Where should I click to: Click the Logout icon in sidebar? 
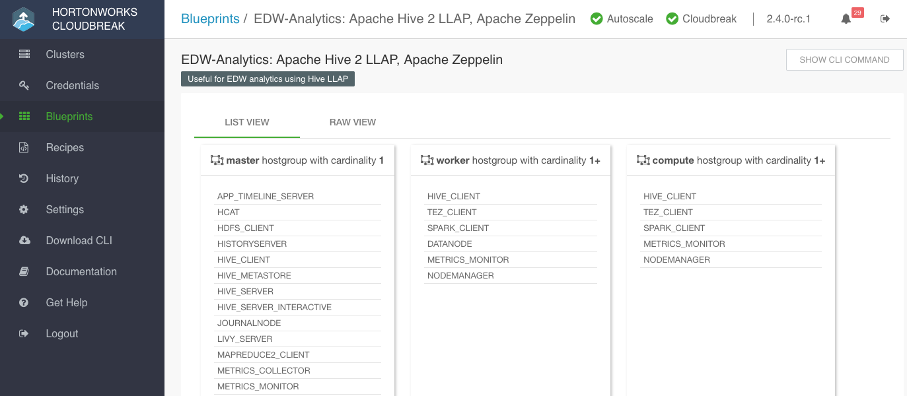point(24,333)
